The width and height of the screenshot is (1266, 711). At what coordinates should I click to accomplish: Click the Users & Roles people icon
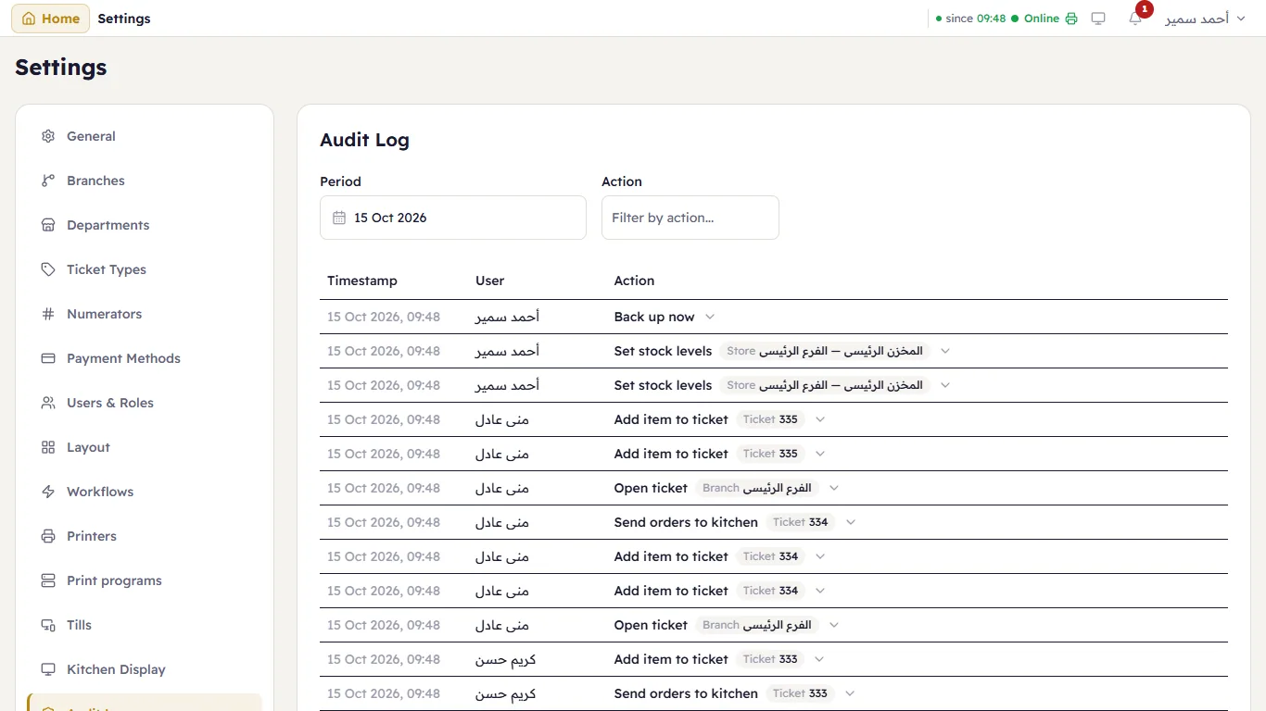coord(48,403)
